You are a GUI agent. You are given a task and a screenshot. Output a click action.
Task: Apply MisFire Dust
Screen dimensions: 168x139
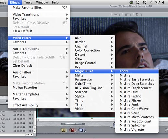point(137,92)
